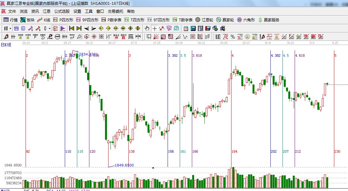Select the percent symbol tool

point(233,37)
